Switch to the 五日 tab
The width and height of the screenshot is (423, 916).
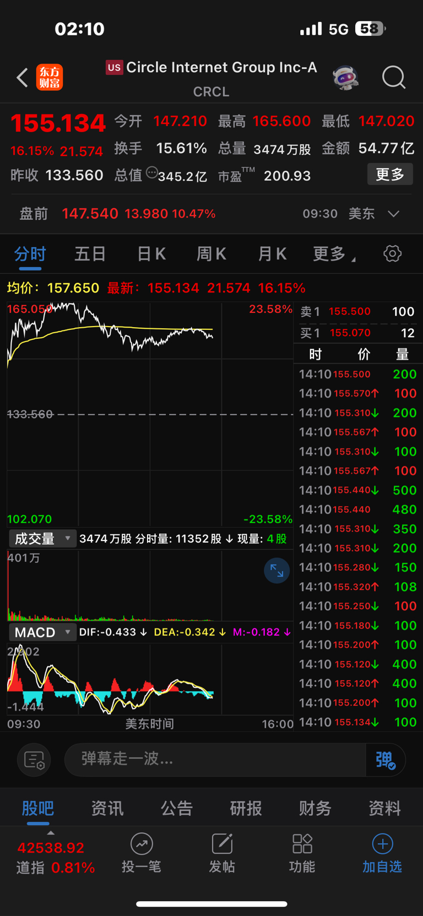[x=90, y=254]
